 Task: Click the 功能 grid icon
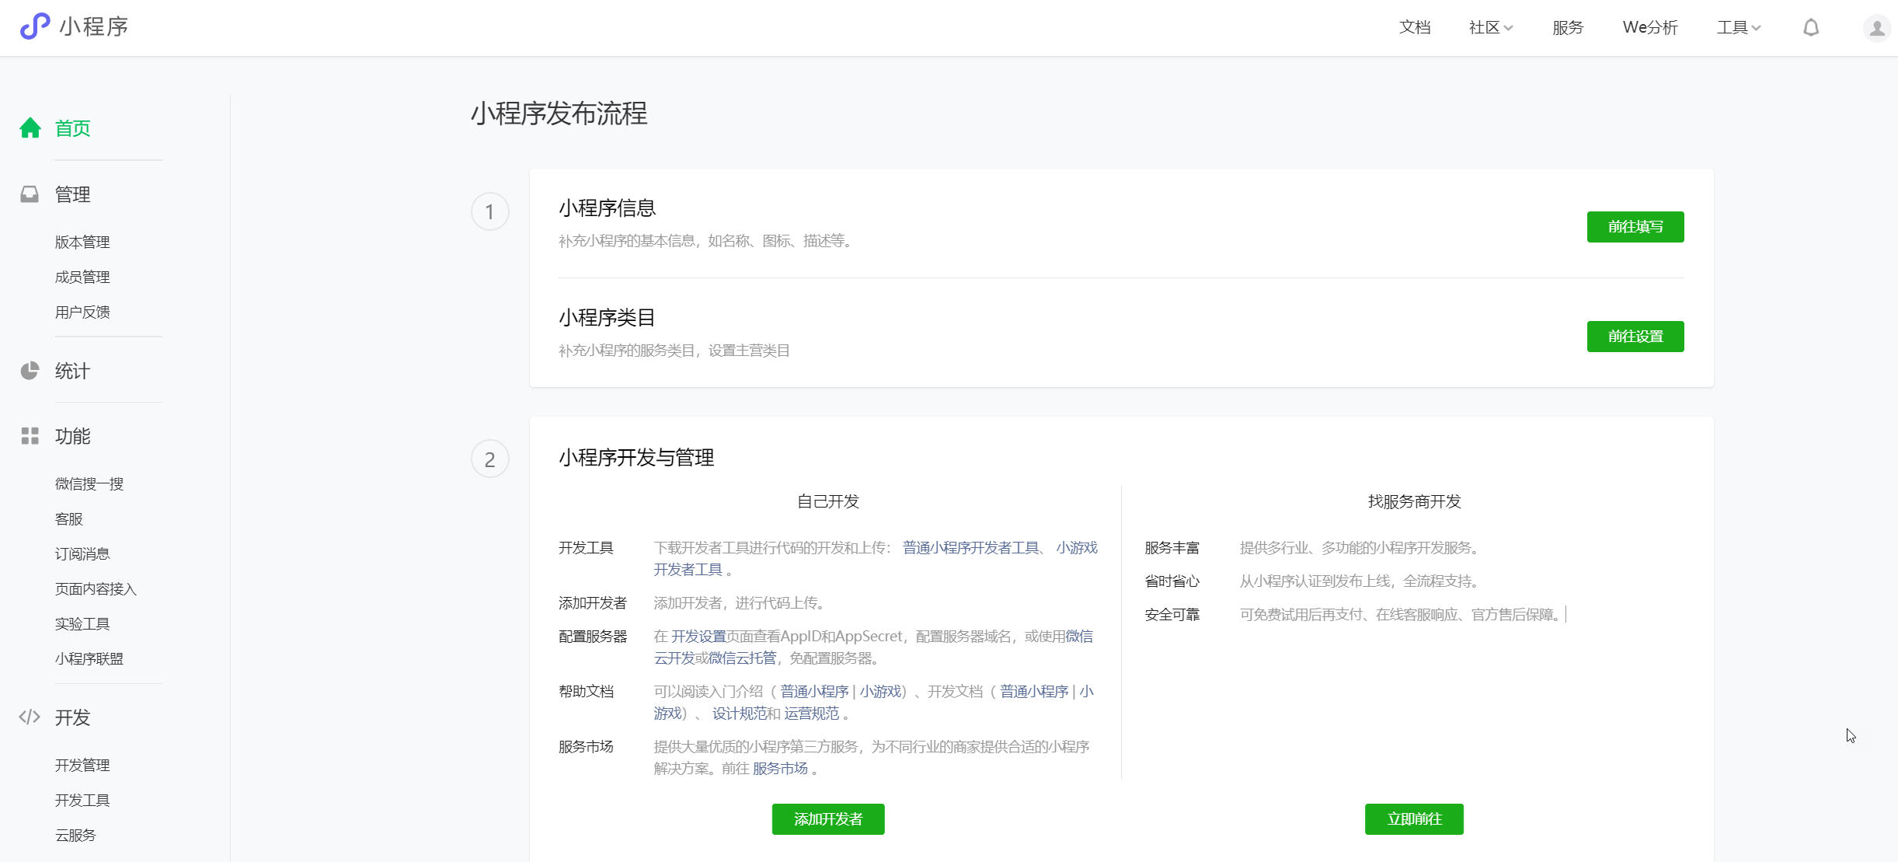point(30,436)
